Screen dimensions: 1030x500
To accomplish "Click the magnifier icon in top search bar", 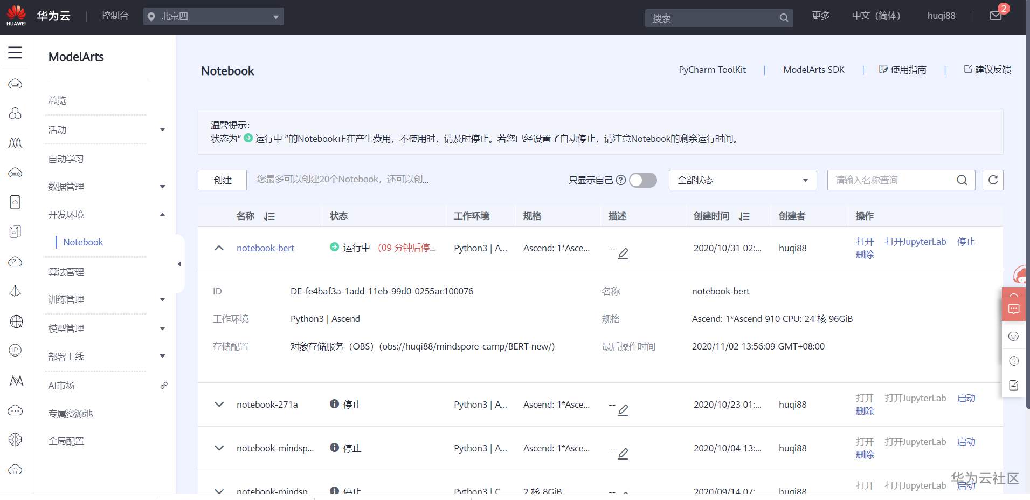I will tap(783, 17).
